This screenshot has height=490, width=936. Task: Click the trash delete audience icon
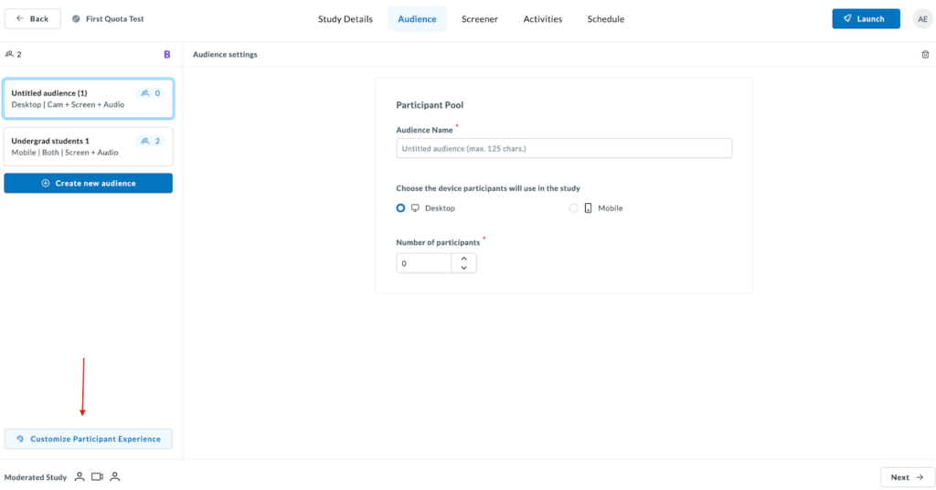click(925, 55)
